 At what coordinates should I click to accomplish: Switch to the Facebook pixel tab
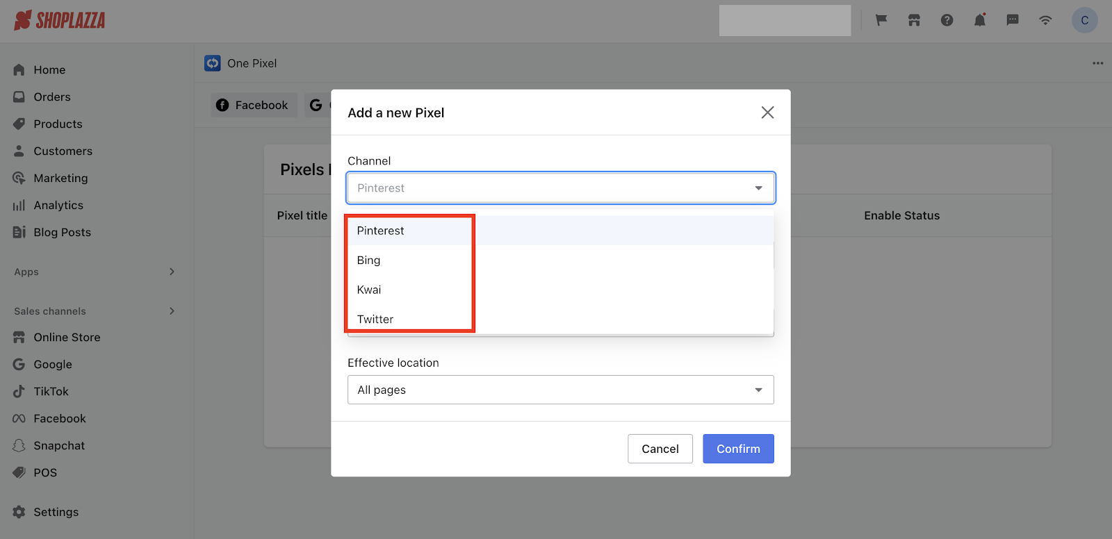click(254, 105)
